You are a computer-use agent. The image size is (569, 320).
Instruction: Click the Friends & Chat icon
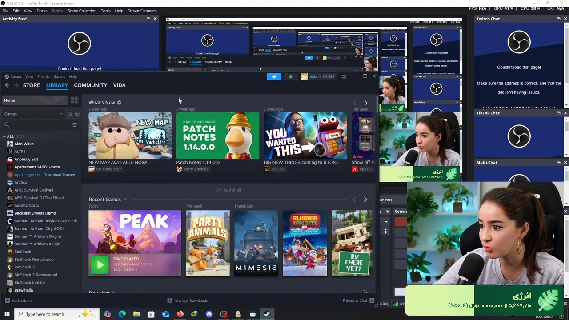point(372,300)
